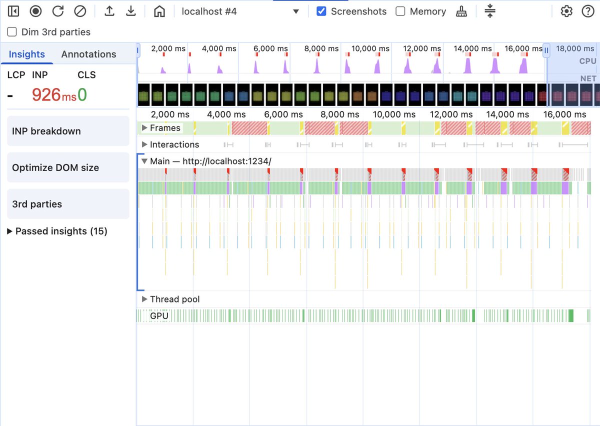Open the INP breakdown insight

pyautogui.click(x=68, y=131)
